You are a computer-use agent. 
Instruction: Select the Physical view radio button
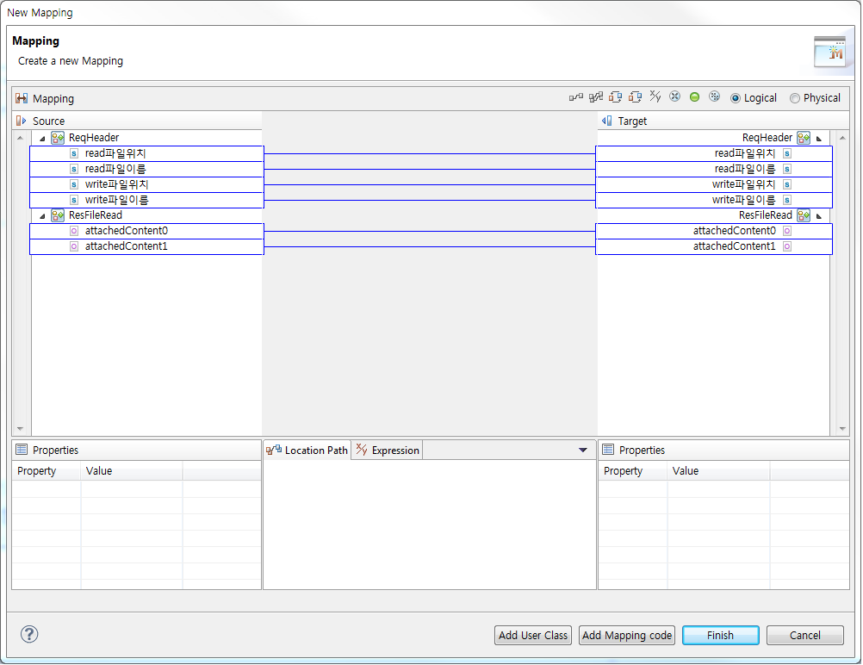[x=794, y=97]
